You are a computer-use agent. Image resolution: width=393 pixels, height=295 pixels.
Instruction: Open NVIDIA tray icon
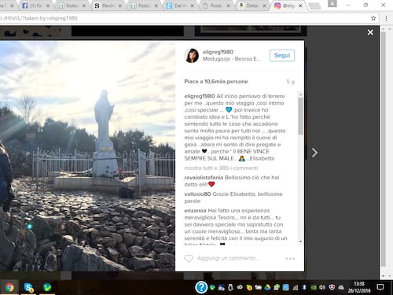click(x=313, y=287)
